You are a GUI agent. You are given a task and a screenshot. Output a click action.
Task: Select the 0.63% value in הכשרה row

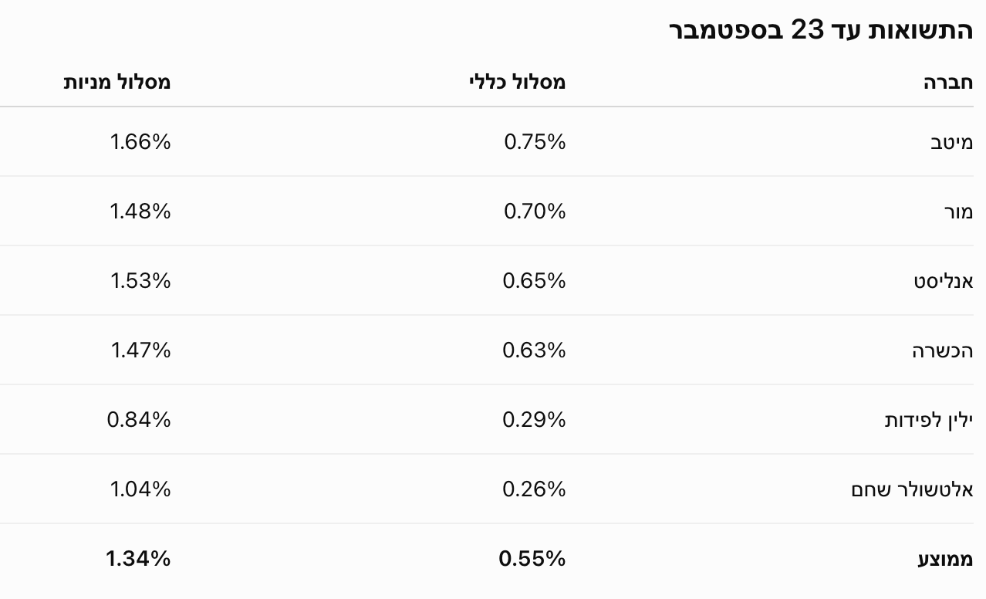point(534,350)
